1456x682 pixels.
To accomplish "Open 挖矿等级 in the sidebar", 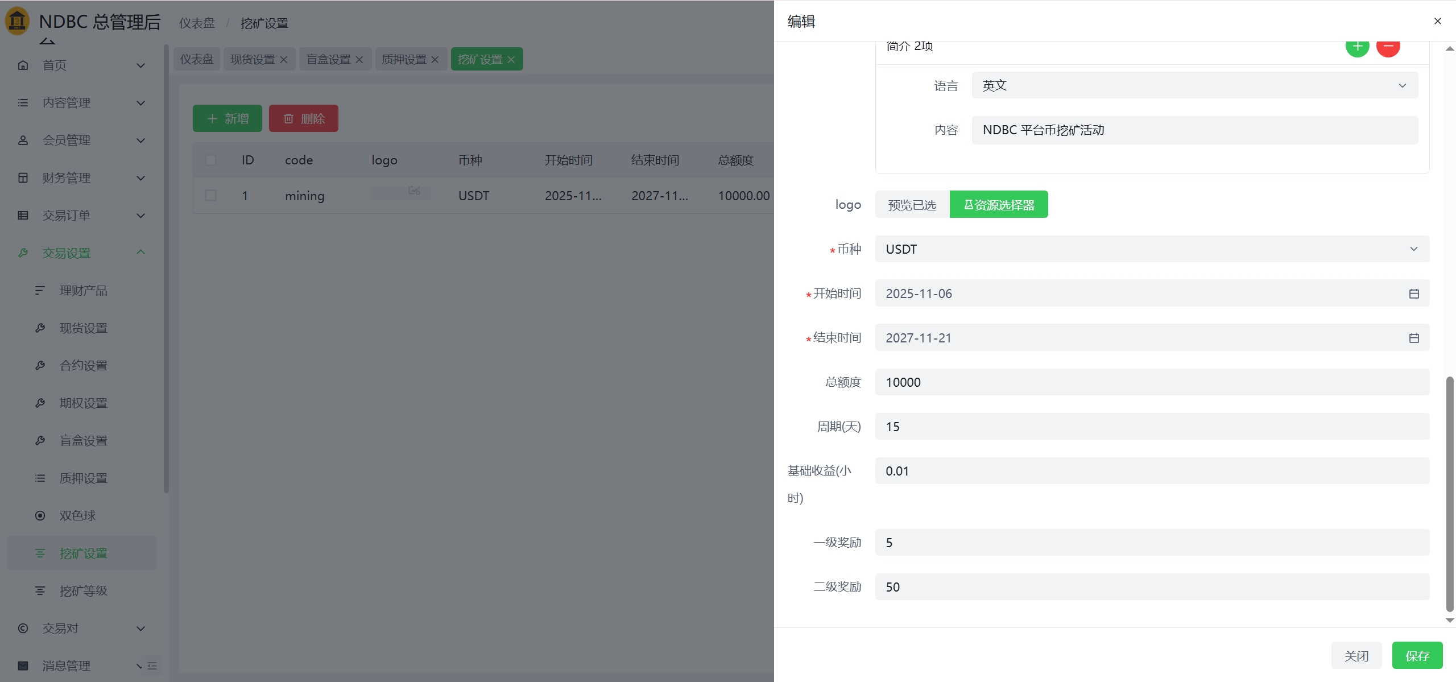I will (x=83, y=591).
